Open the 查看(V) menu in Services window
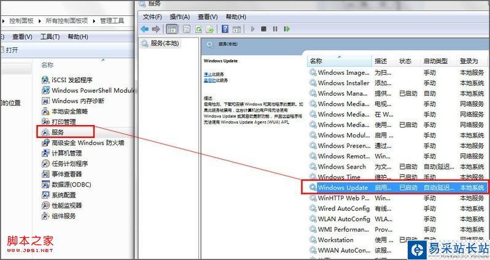The height and width of the screenshot is (260, 490). (208, 17)
